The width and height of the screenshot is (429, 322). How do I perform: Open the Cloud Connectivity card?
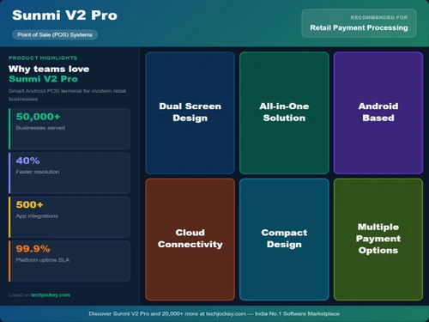pos(190,240)
